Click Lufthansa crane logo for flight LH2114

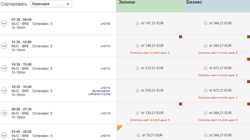(x=4, y=91)
